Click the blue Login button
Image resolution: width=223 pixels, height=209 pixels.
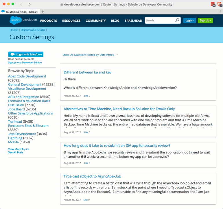(x=189, y=21)
